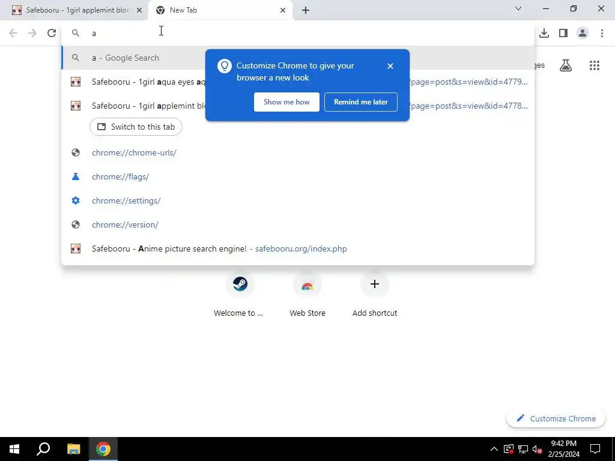Select the 'a - Google Search' suggestion

(x=298, y=58)
